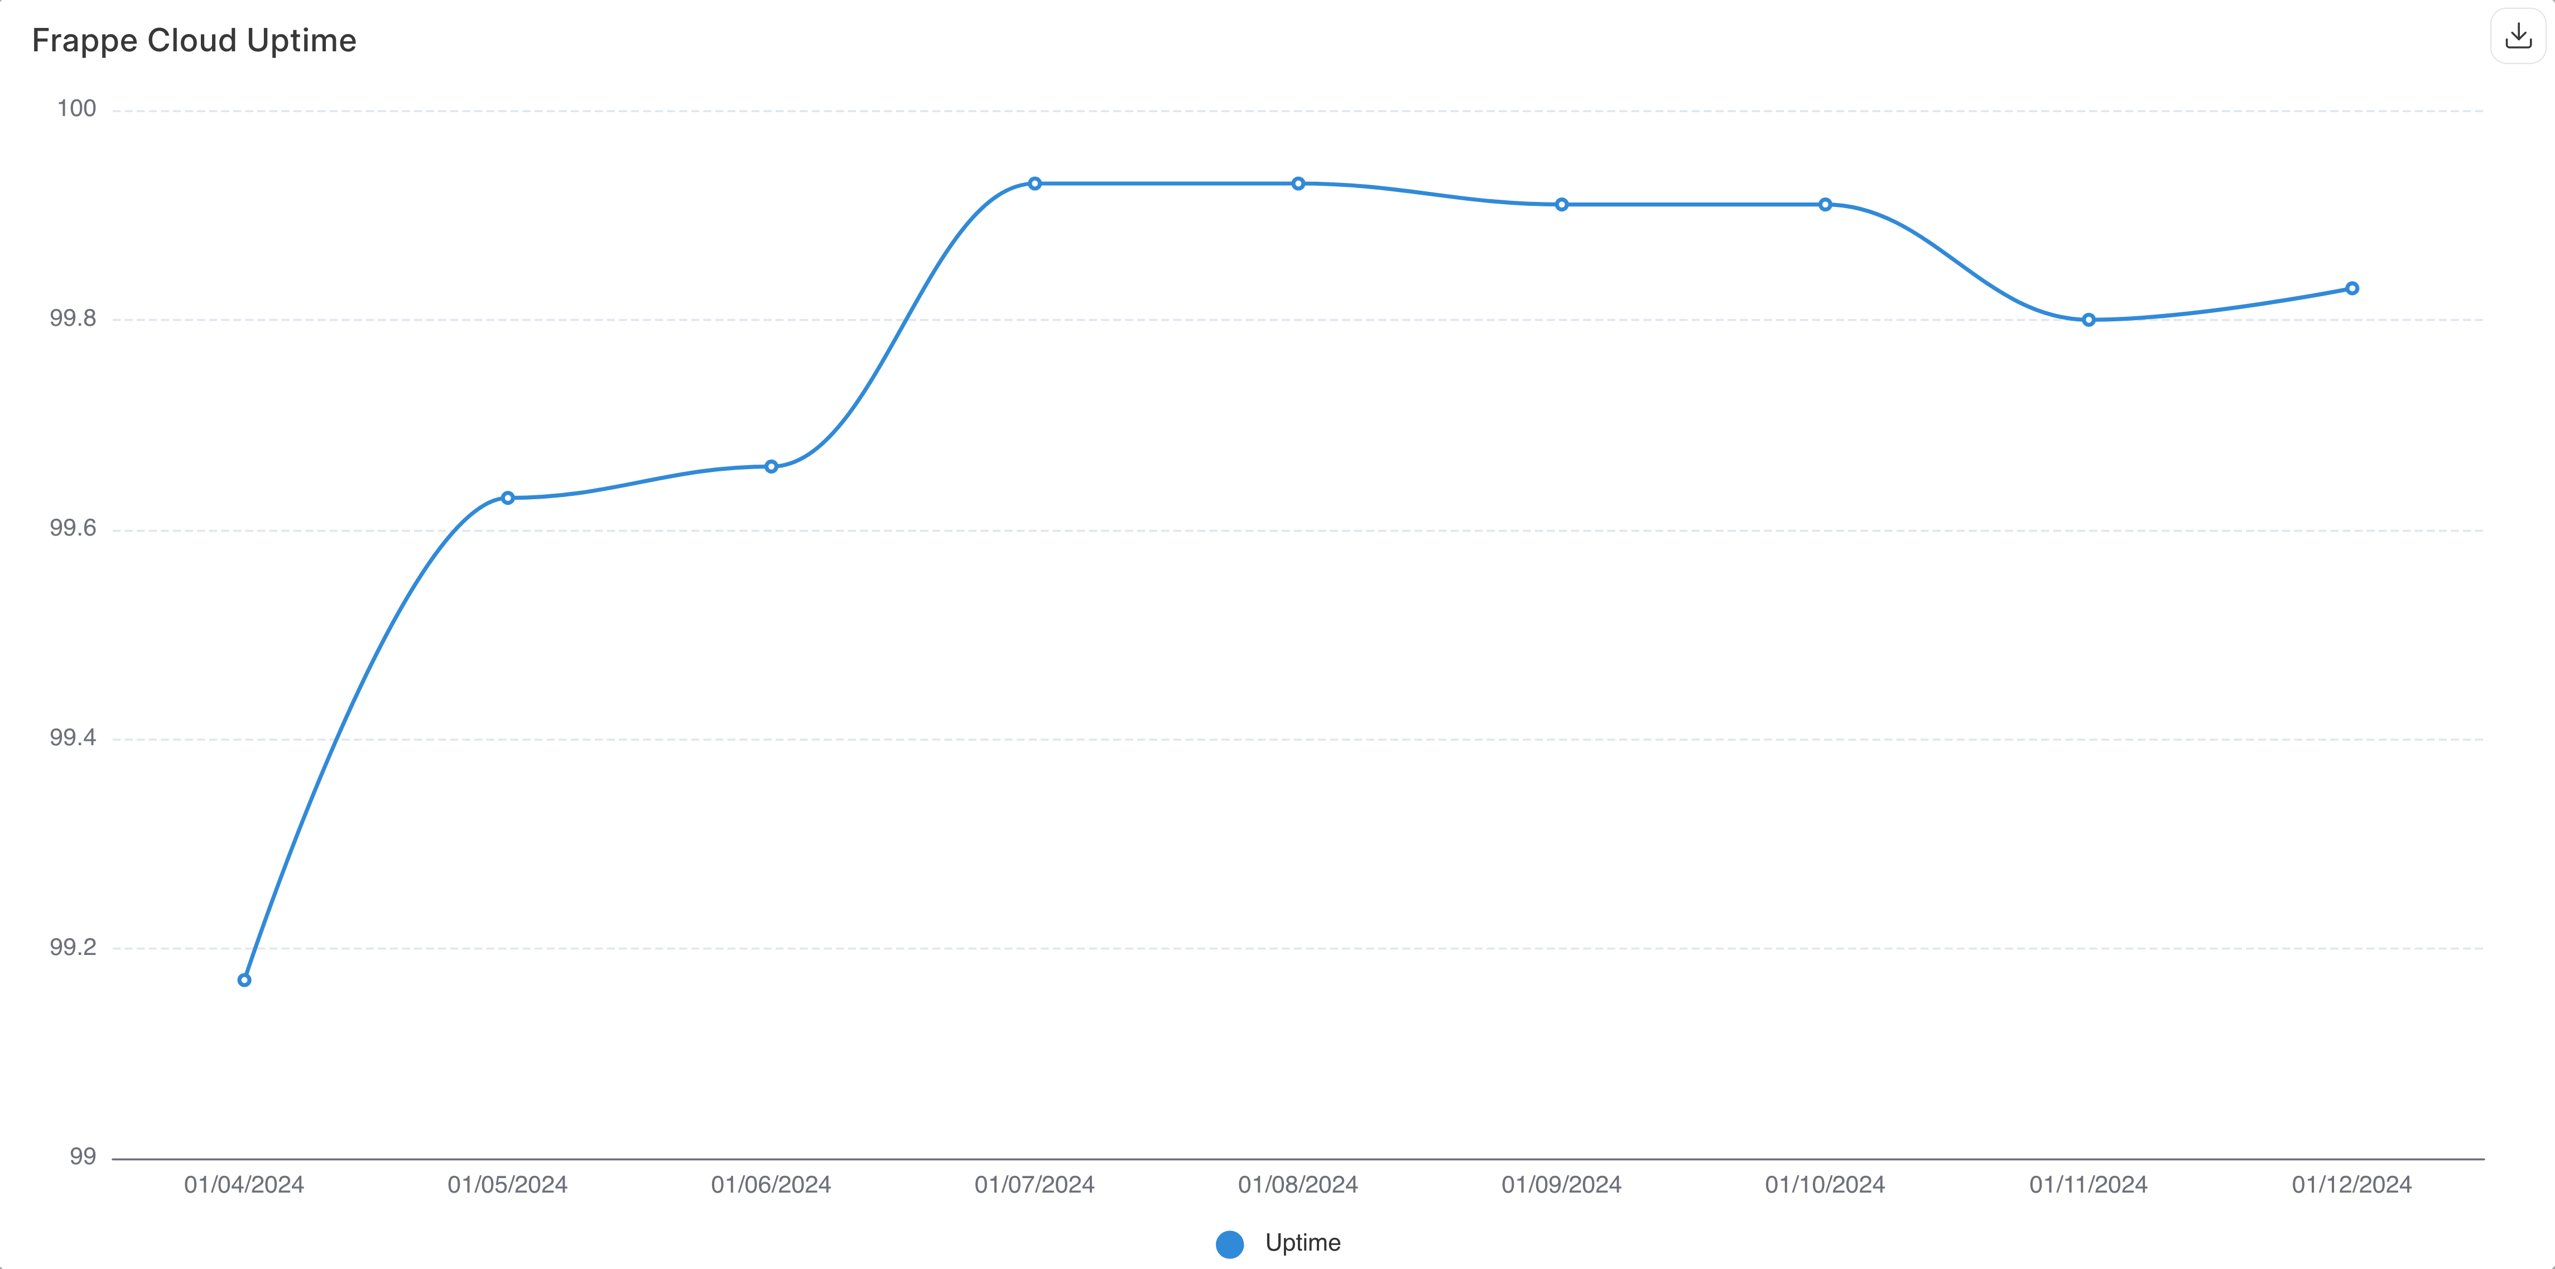Click the 01/07/2024 data point marker

click(1034, 184)
